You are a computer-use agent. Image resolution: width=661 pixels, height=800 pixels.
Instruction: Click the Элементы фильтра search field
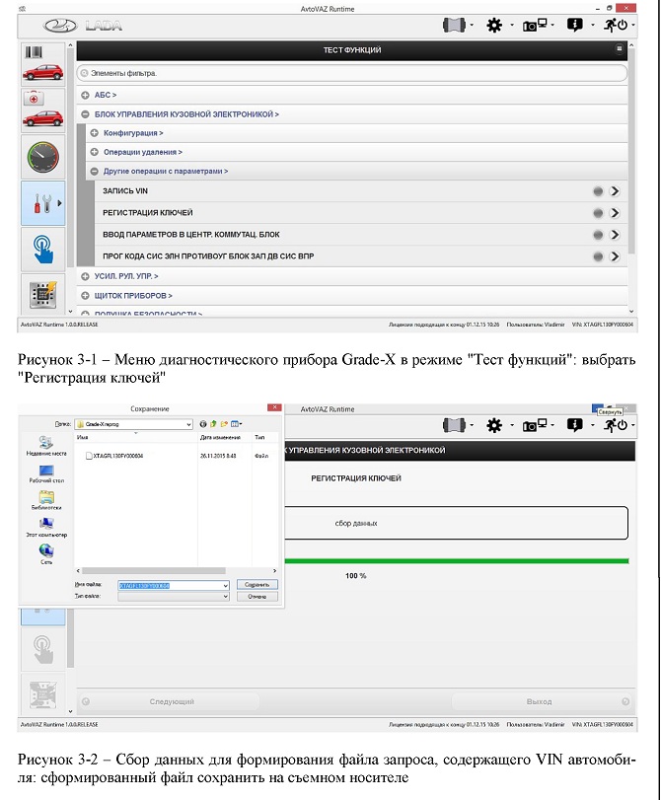351,73
